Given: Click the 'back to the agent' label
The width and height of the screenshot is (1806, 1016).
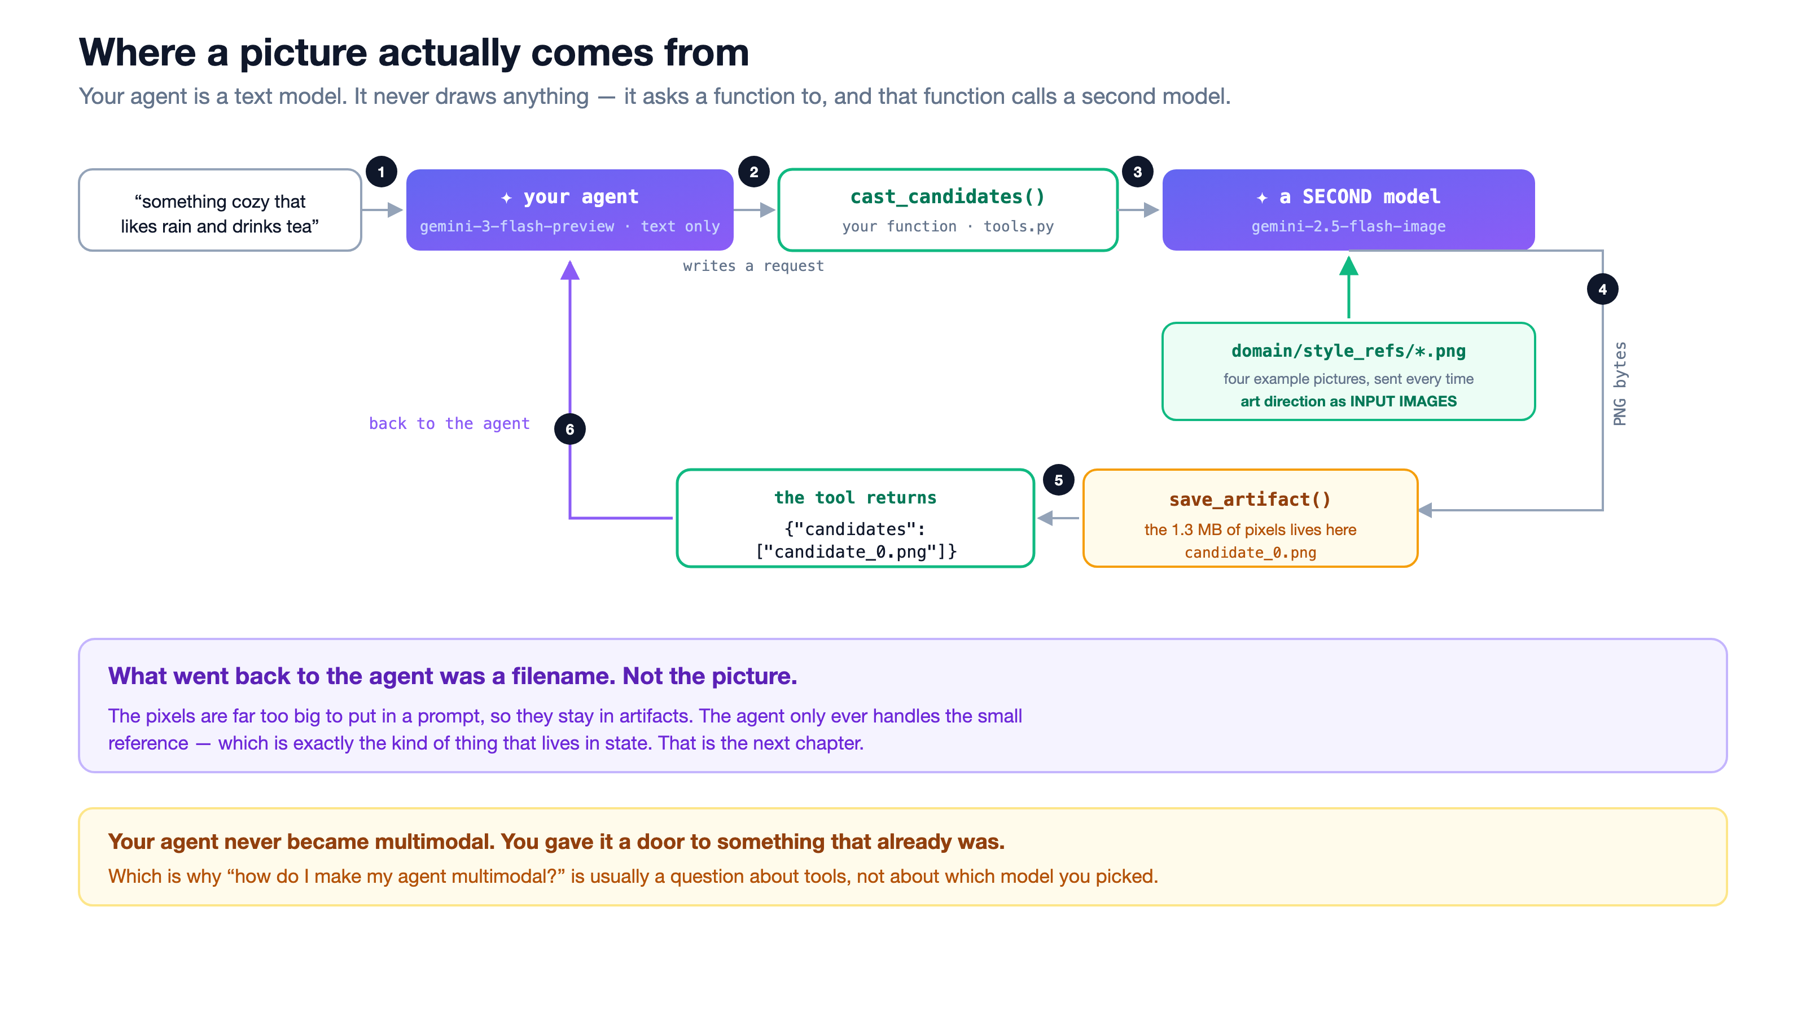Looking at the screenshot, I should [449, 423].
